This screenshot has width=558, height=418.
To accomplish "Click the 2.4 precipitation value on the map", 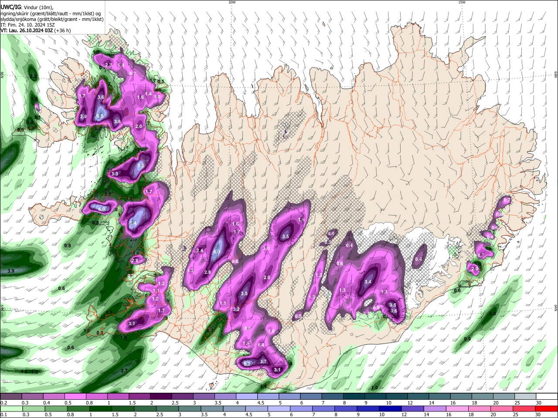I will (200, 250).
